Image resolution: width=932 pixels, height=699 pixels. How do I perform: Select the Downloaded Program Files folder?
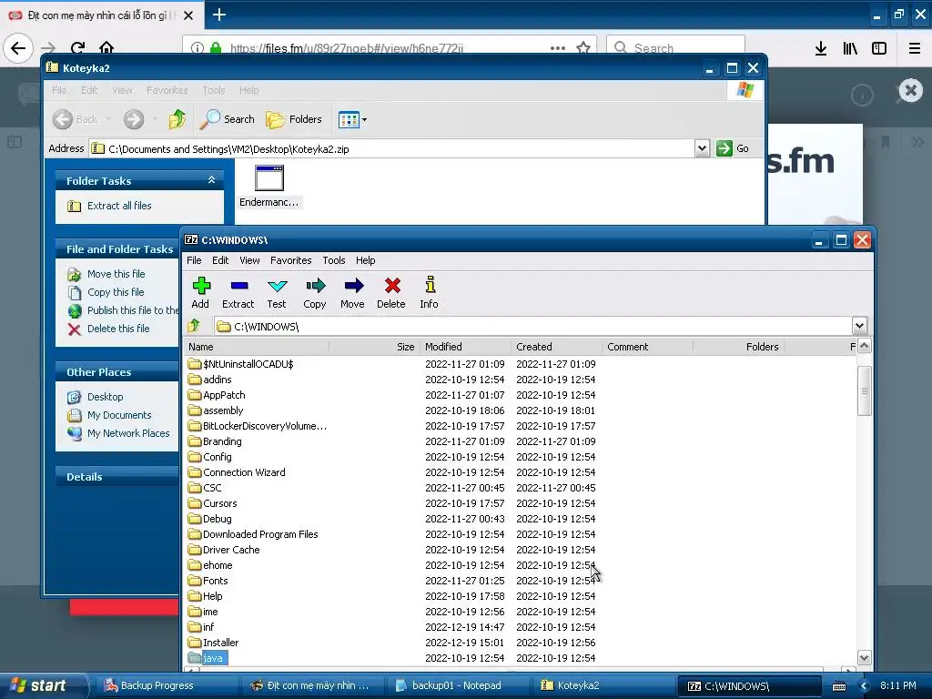pos(253,533)
